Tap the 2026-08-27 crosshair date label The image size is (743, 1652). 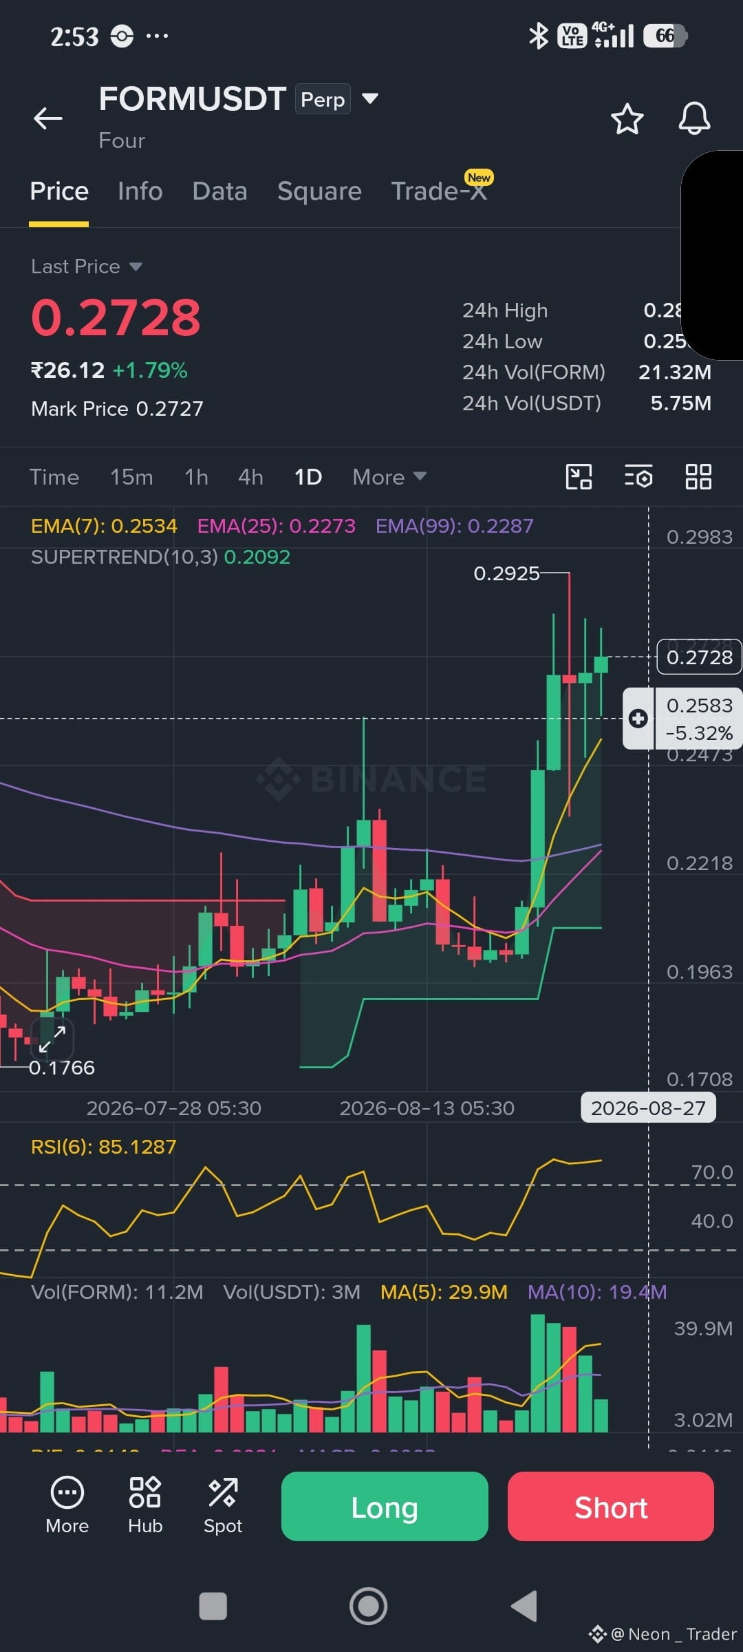point(648,1108)
